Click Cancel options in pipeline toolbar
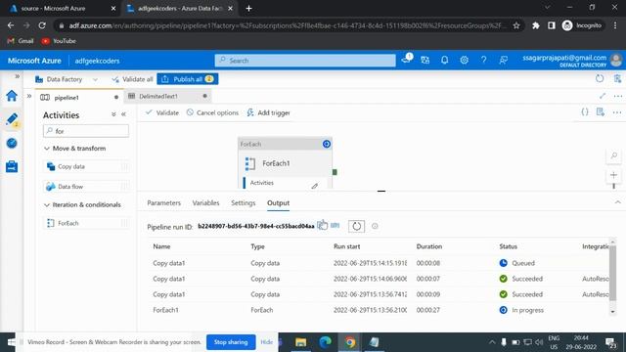 [212, 113]
